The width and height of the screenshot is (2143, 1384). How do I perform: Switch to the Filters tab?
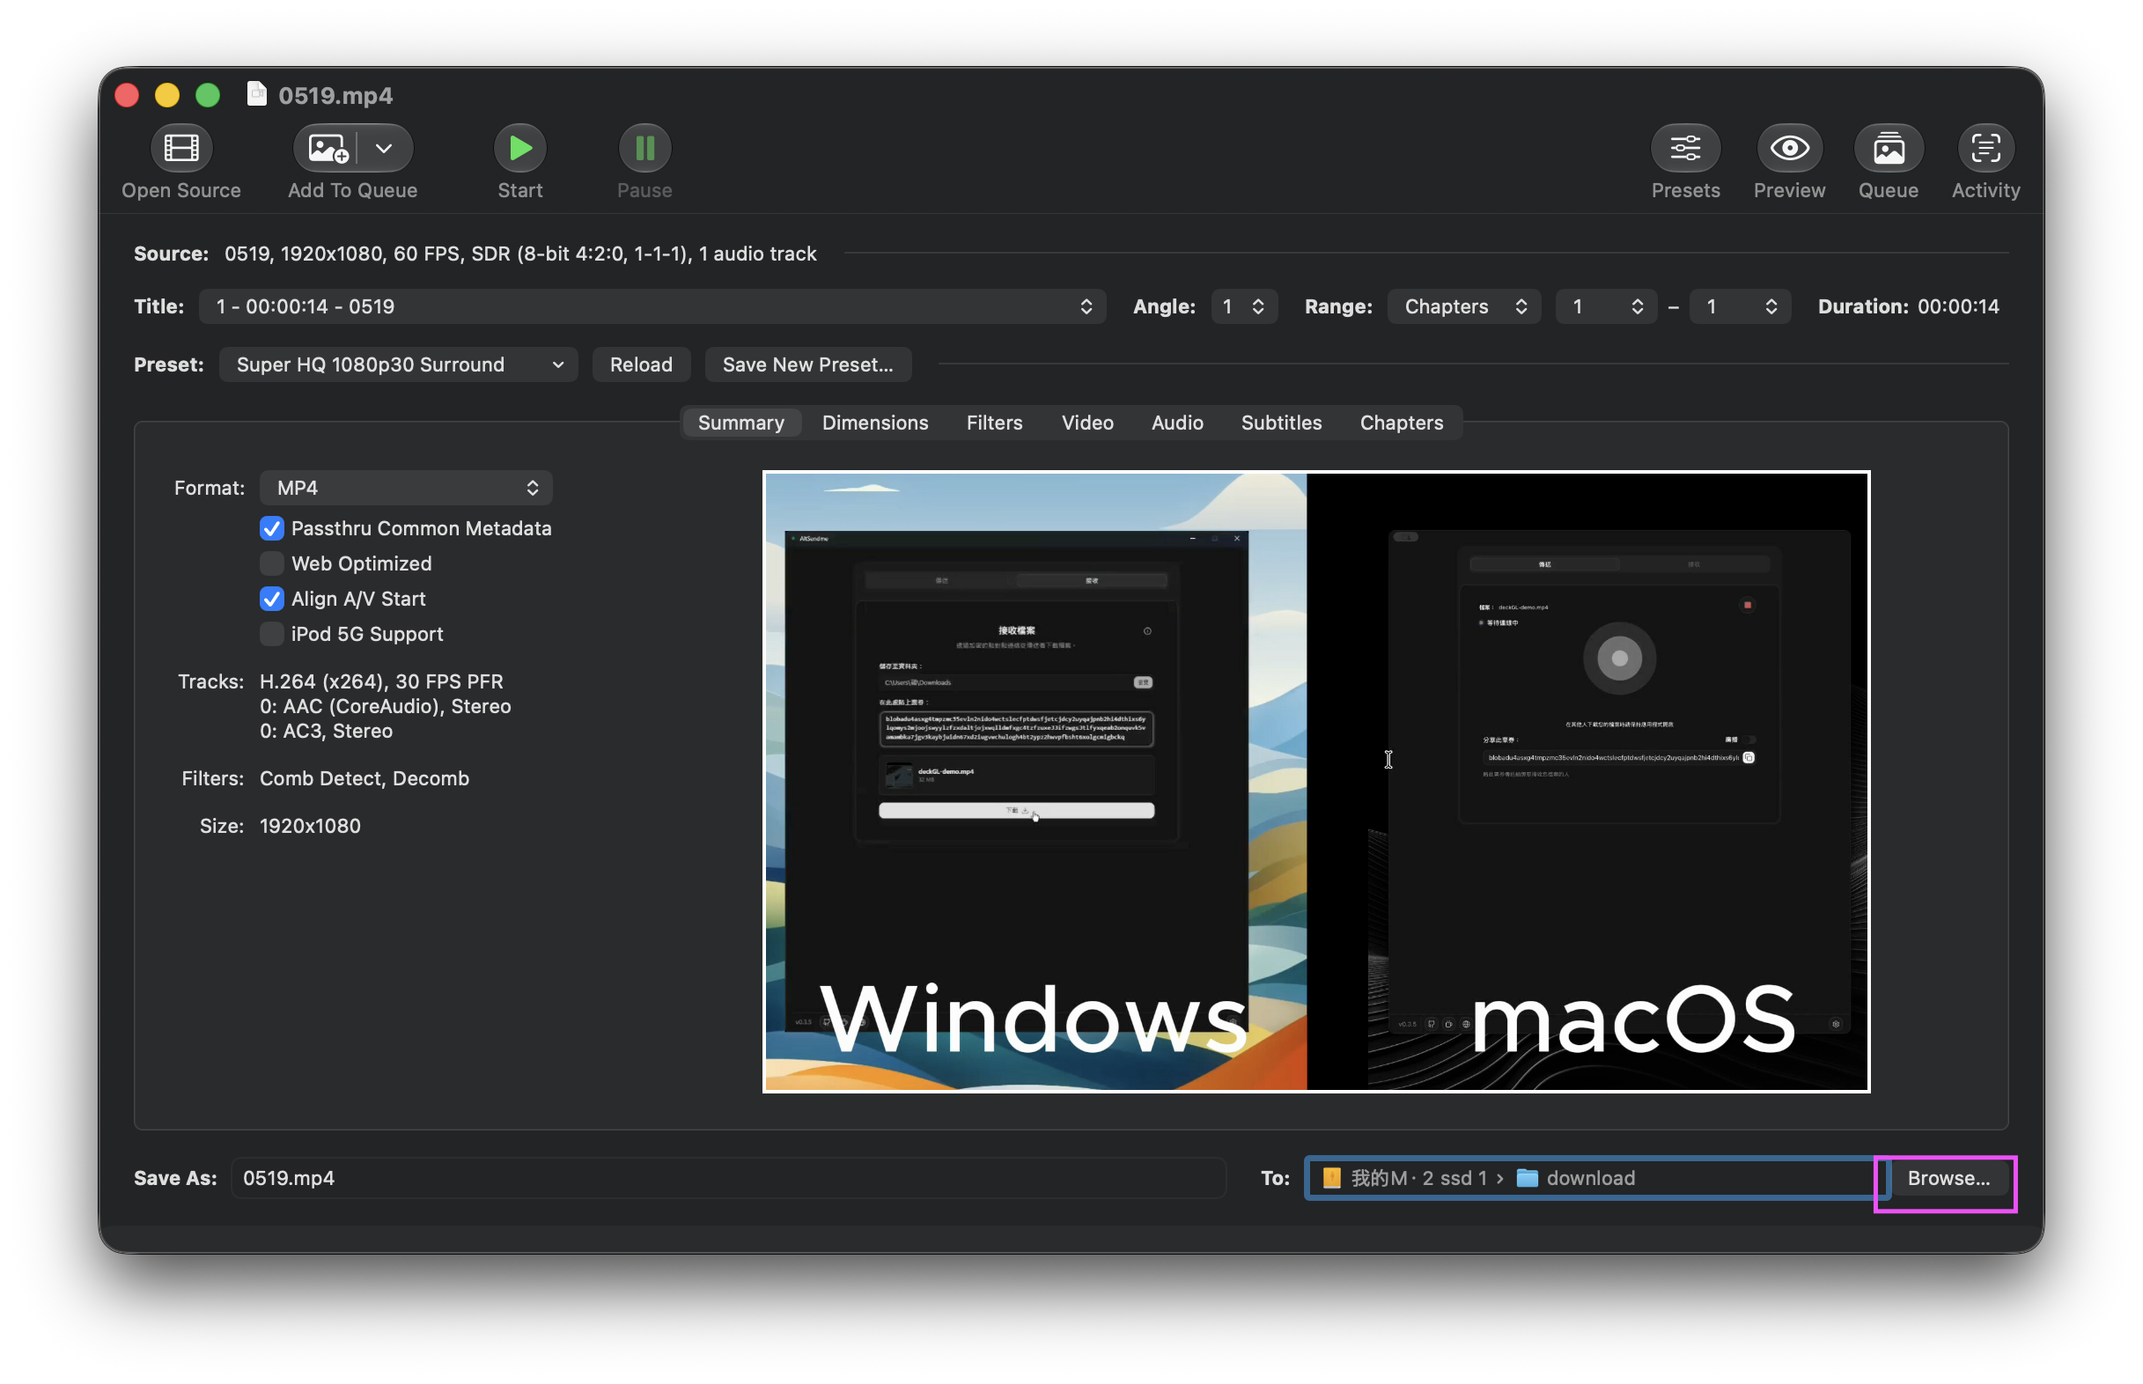994,423
